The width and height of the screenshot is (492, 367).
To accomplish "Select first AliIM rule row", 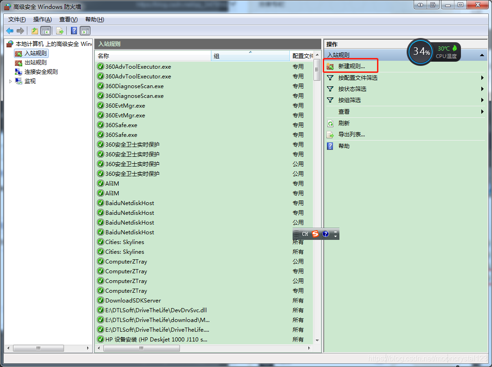I will coord(204,183).
